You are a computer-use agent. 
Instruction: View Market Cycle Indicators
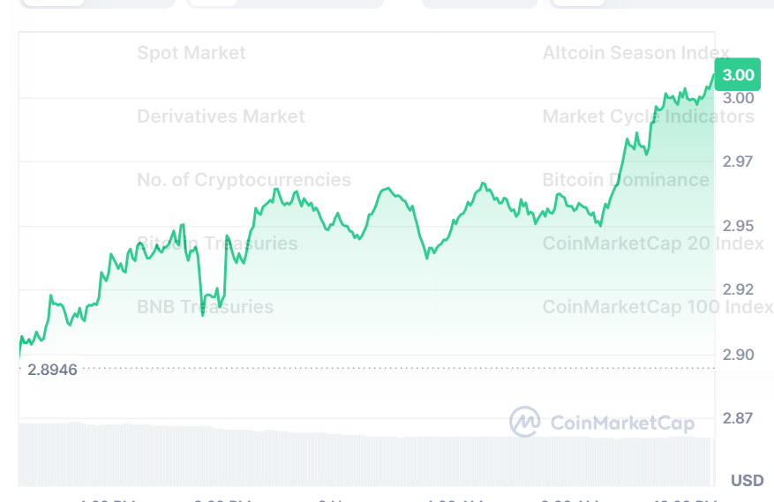click(x=648, y=116)
